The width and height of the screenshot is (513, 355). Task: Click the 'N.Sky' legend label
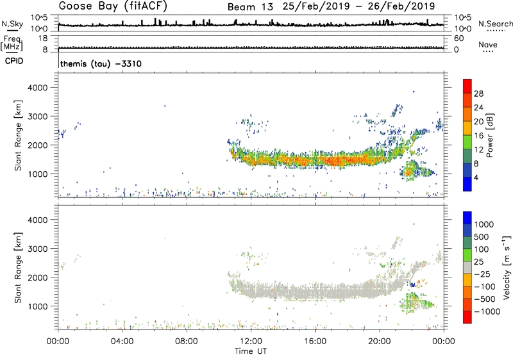point(12,24)
